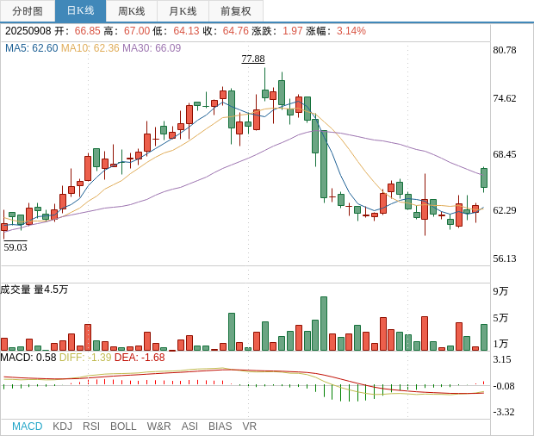Click the 20250908 date label

[x=28, y=31]
